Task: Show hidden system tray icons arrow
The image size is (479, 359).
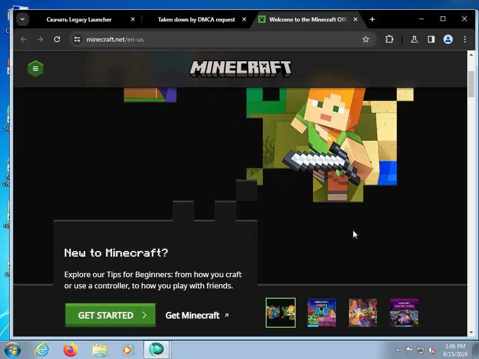Action: (398, 350)
